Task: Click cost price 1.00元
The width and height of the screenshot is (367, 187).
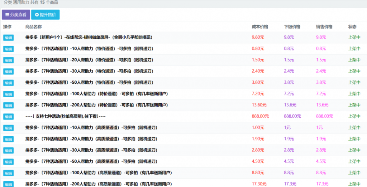Action: pos(258,128)
